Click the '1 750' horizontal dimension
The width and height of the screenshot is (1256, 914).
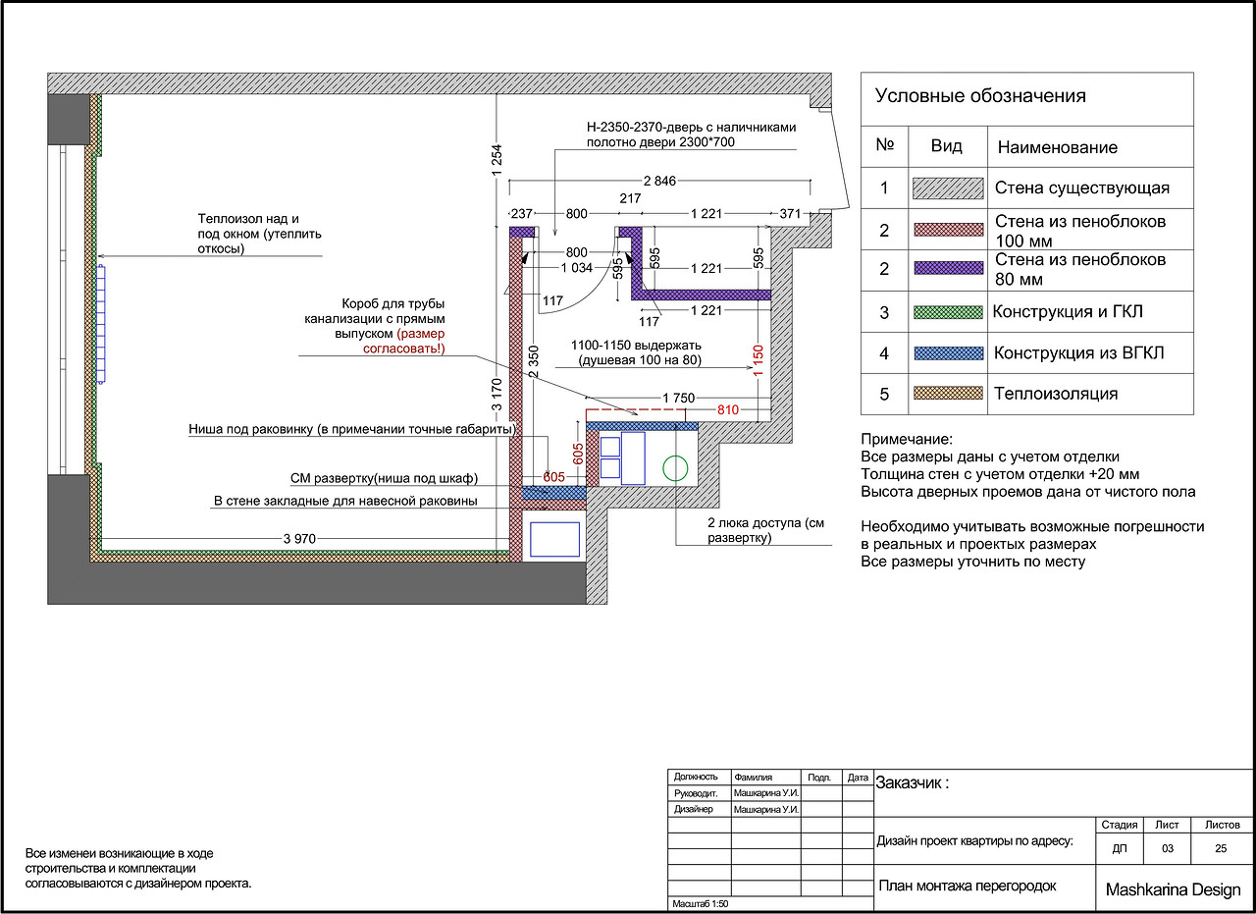[677, 398]
